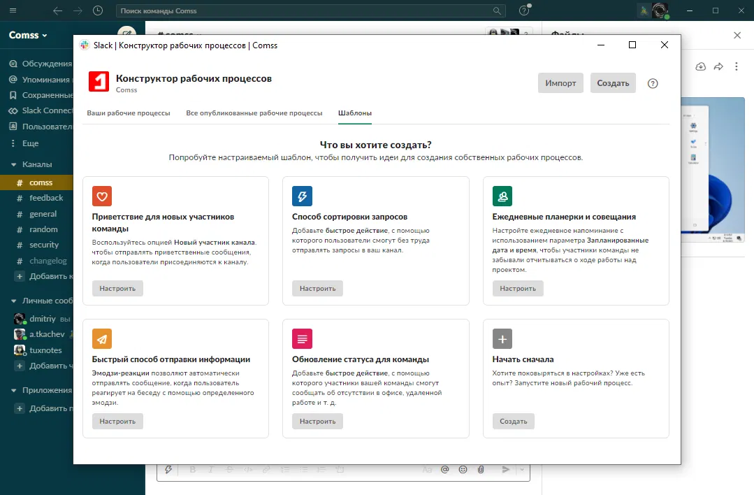Collapse the Личные сообщения section
This screenshot has width=754, height=495.
click(13, 301)
